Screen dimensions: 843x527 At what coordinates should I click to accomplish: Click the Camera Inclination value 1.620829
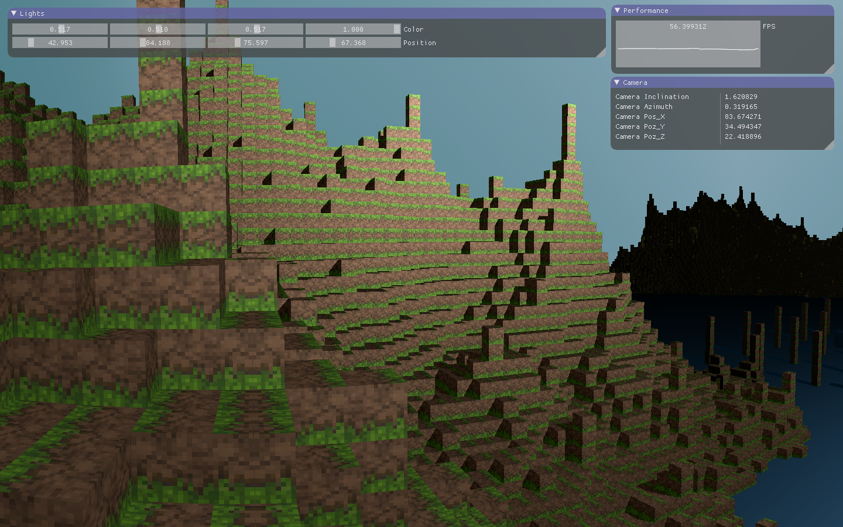click(741, 97)
